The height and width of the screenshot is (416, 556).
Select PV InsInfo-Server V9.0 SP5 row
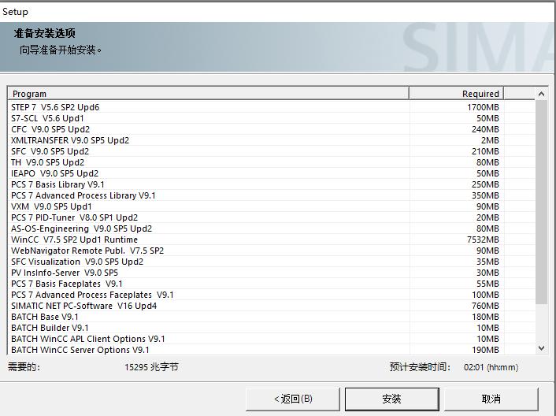271,273
